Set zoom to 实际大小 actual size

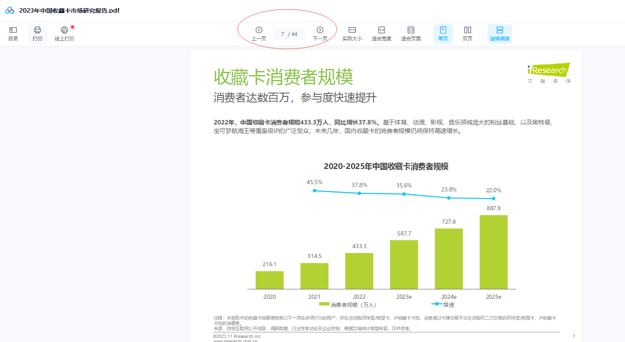tap(352, 33)
